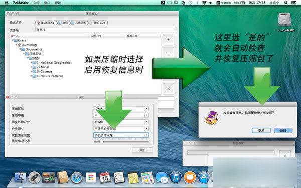
Task: Open Spotlight search magnifier
Action: (286, 3)
